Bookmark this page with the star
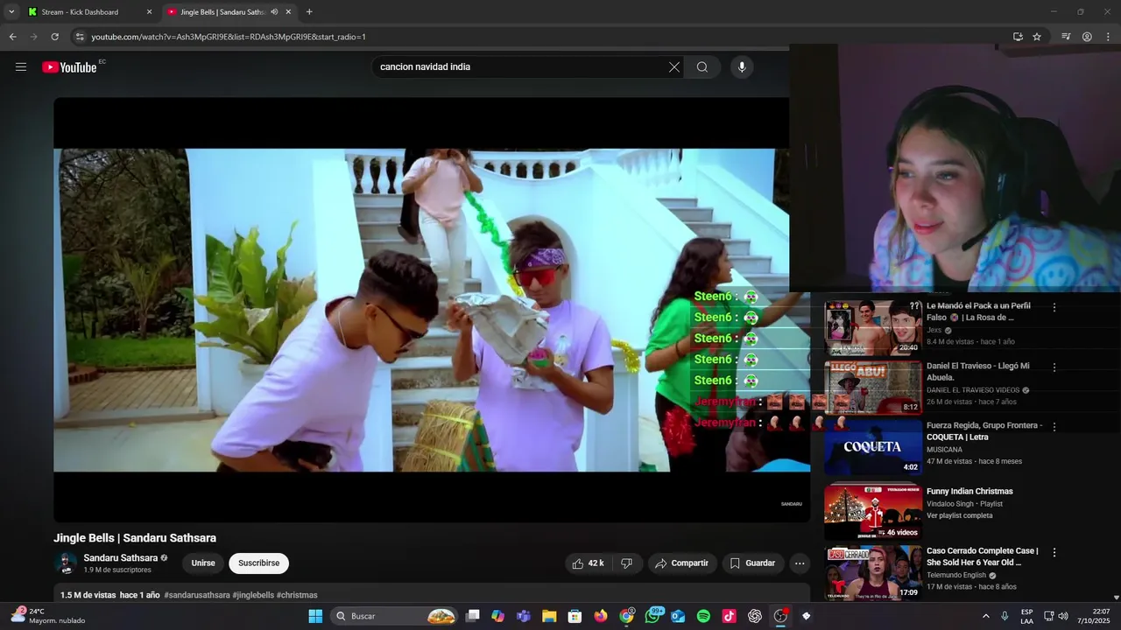 tap(1037, 37)
